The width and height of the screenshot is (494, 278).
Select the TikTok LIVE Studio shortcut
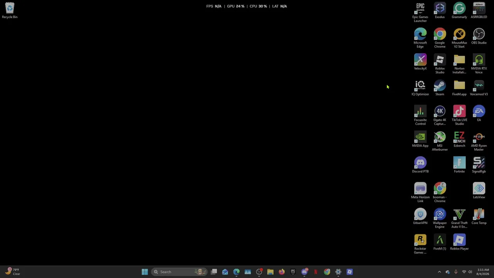pyautogui.click(x=459, y=115)
